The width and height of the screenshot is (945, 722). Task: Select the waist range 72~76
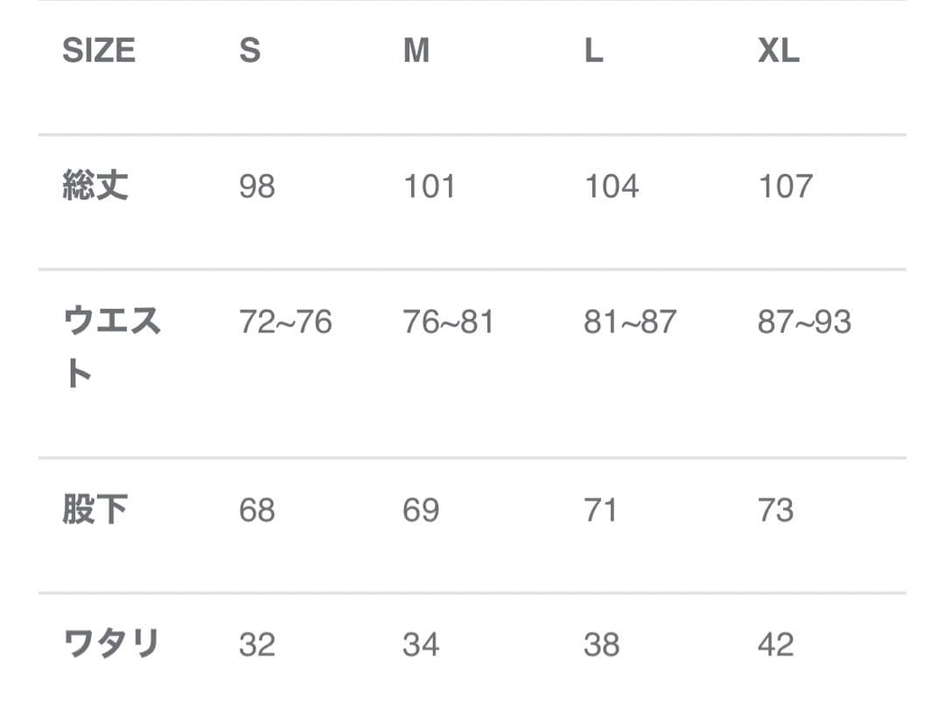click(285, 322)
